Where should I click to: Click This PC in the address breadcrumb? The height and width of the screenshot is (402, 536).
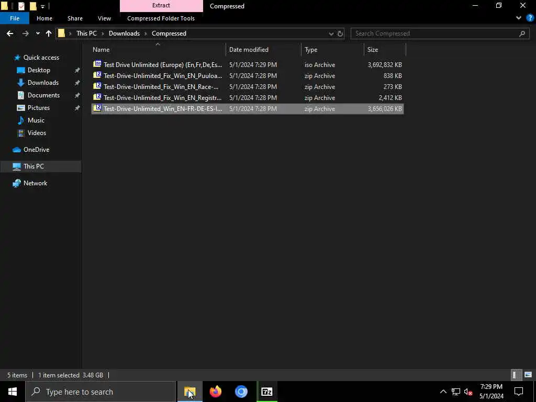pos(86,33)
